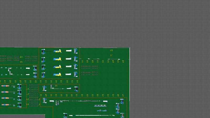The width and height of the screenshot is (210, 118).
Task: Click the topmost orange conveyor object on the left
Action: pos(5,86)
